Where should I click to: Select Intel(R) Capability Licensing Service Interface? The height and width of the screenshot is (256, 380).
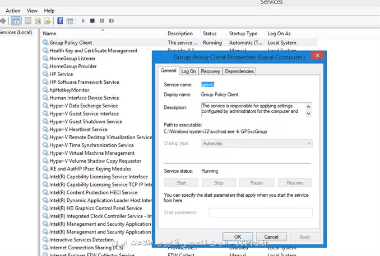99,177
